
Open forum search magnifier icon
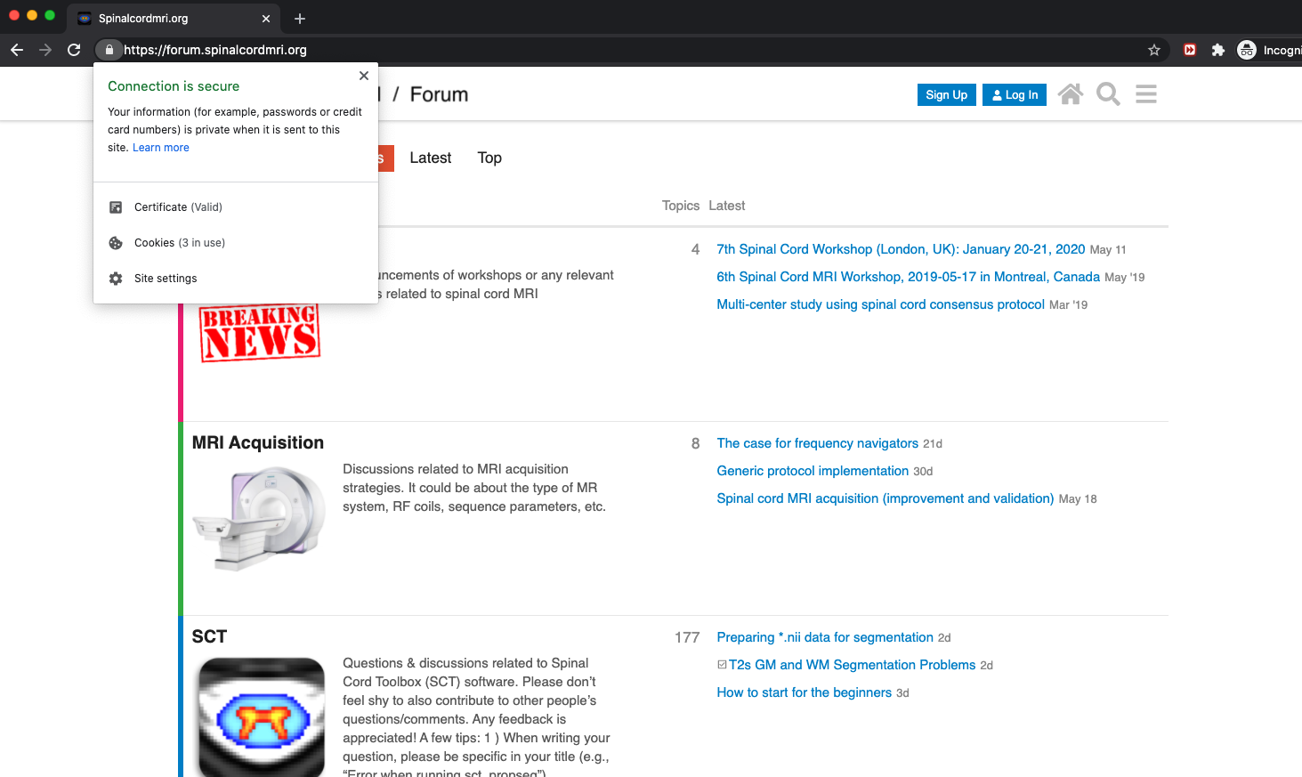click(1108, 94)
